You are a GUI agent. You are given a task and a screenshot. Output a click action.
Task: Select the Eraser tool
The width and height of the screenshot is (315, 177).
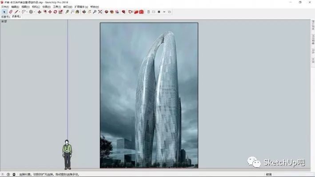(11, 12)
